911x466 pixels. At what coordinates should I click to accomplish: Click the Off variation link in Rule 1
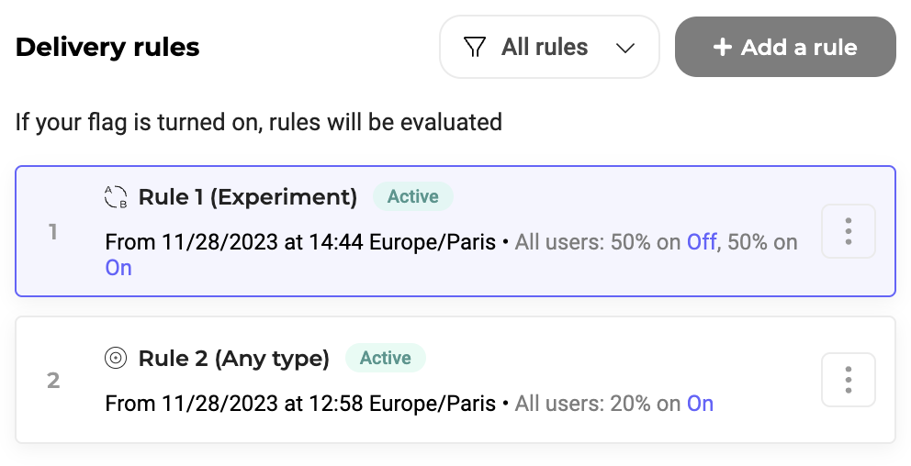coord(702,242)
